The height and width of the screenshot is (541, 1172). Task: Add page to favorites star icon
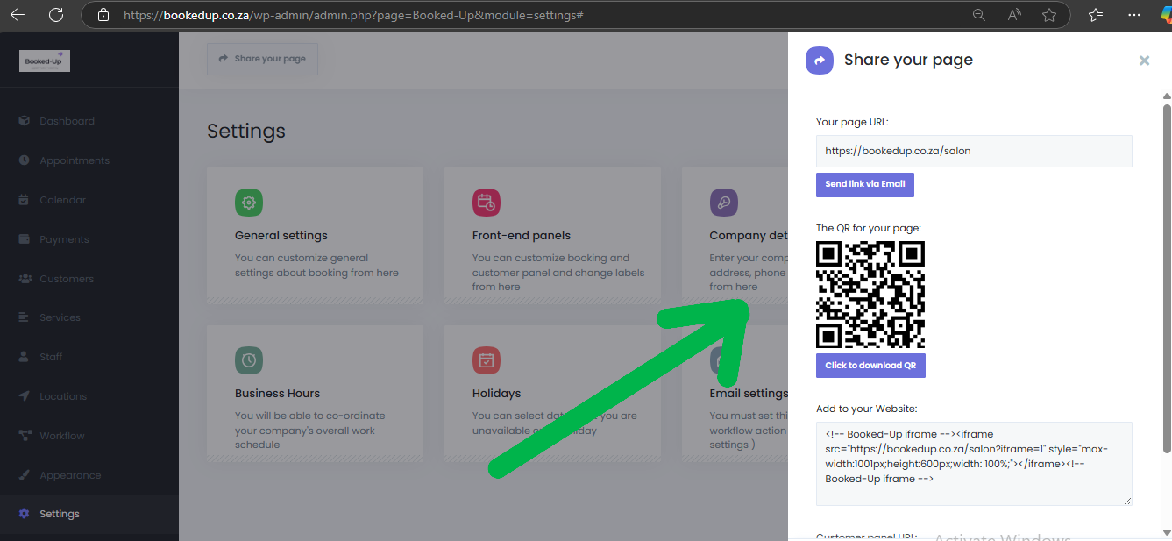click(x=1049, y=15)
